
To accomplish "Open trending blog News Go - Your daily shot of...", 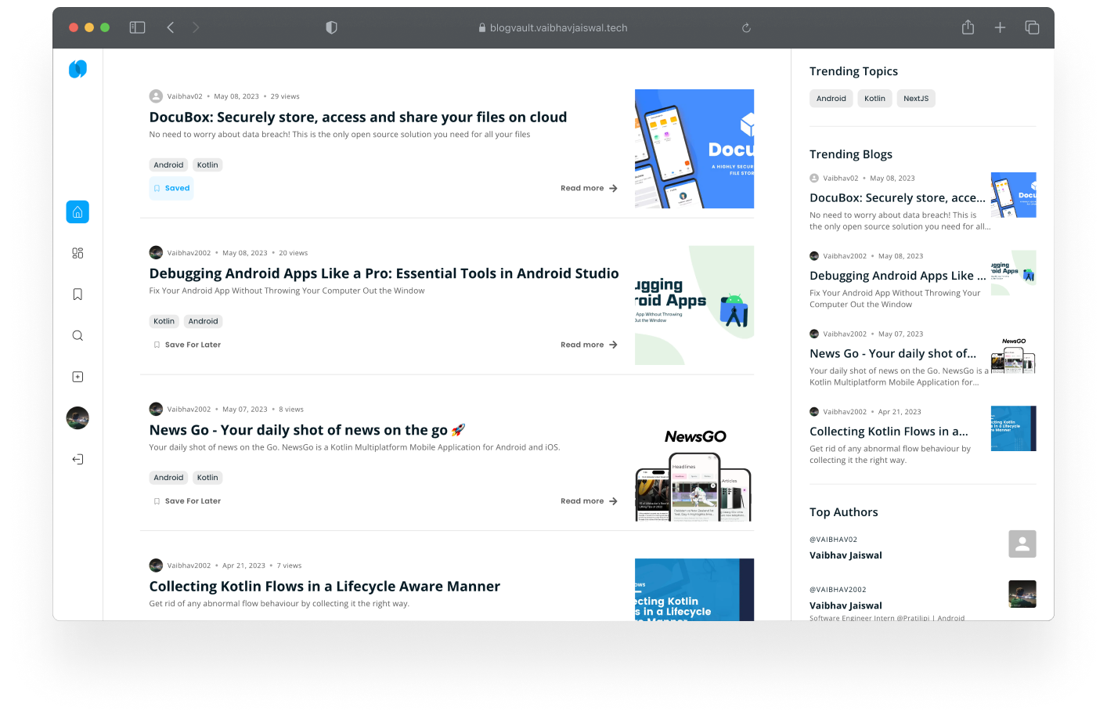I will [892, 353].
